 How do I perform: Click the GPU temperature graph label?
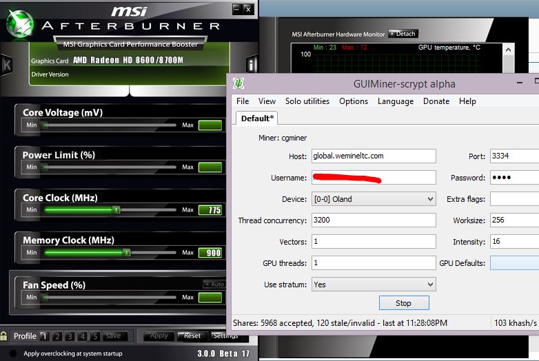coord(449,48)
